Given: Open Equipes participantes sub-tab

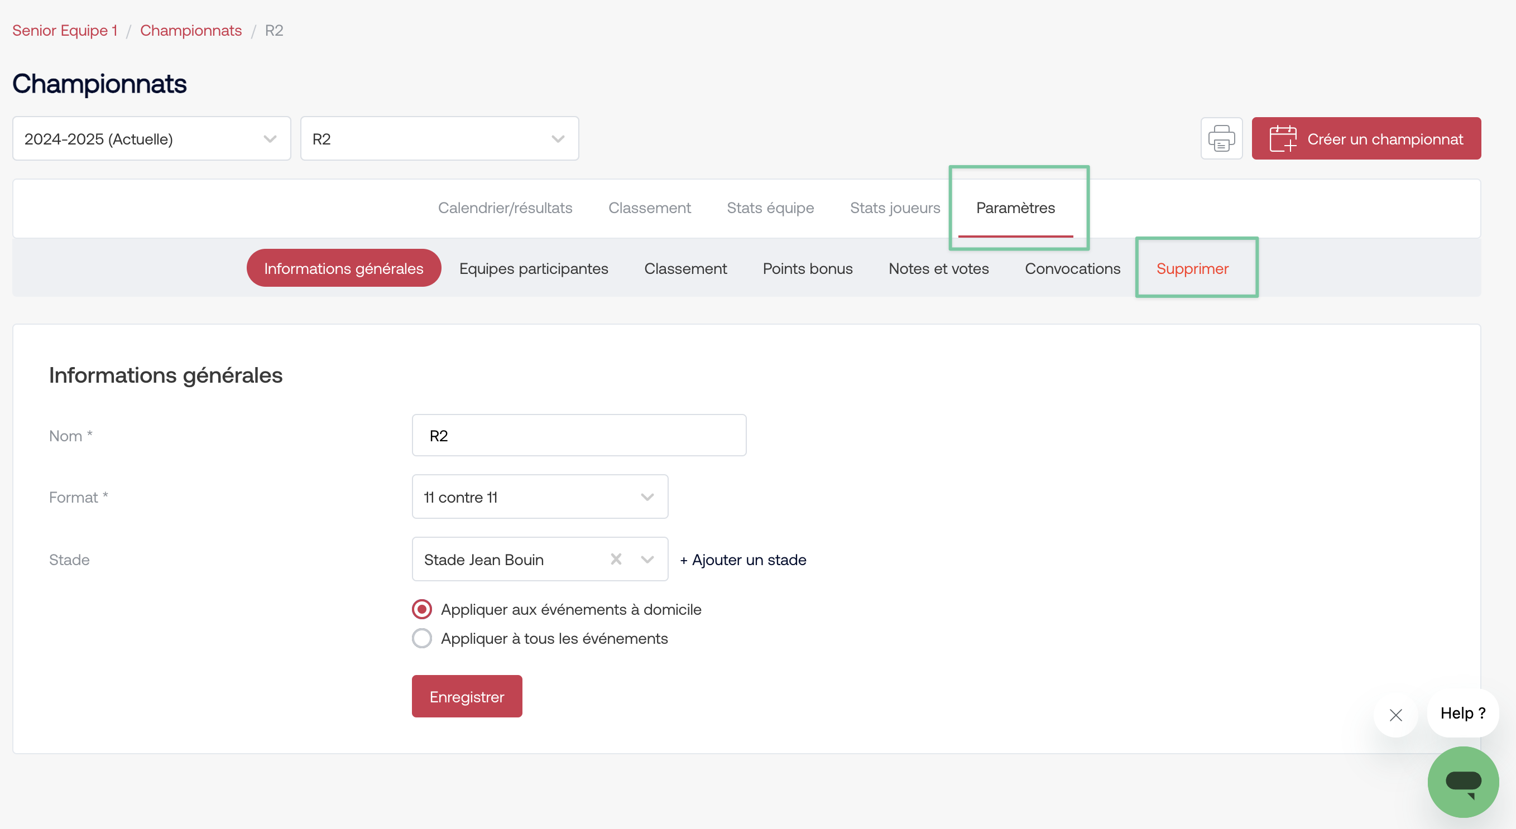Looking at the screenshot, I should [x=534, y=268].
